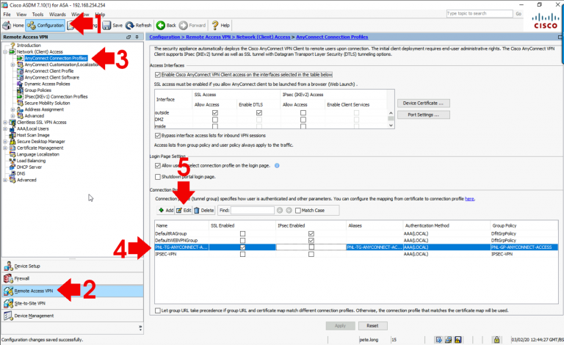564x345 pixels.
Task: Open the View menu
Action: click(21, 15)
